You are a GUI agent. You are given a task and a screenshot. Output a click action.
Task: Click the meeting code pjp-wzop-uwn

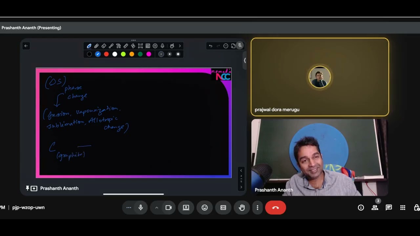click(29, 207)
